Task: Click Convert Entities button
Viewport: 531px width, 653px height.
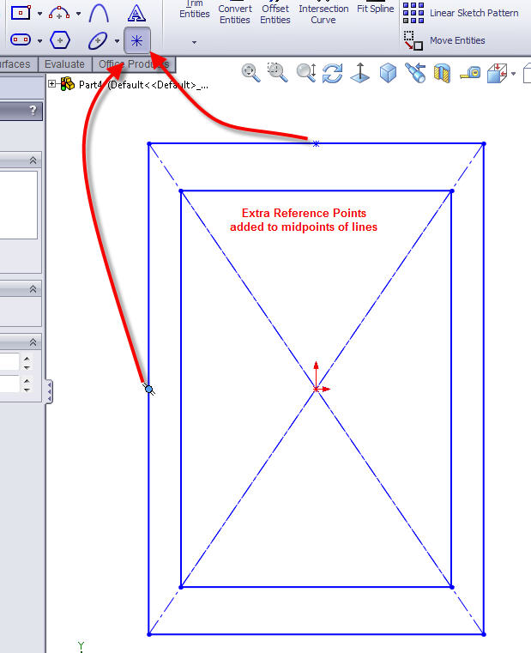Action: [x=235, y=14]
